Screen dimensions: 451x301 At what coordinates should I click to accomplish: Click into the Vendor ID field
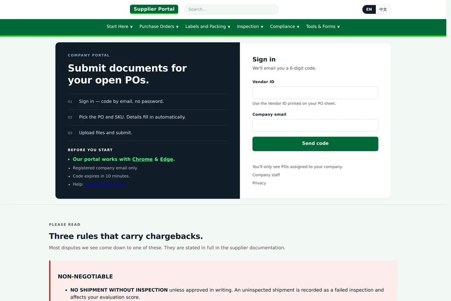pyautogui.click(x=315, y=93)
